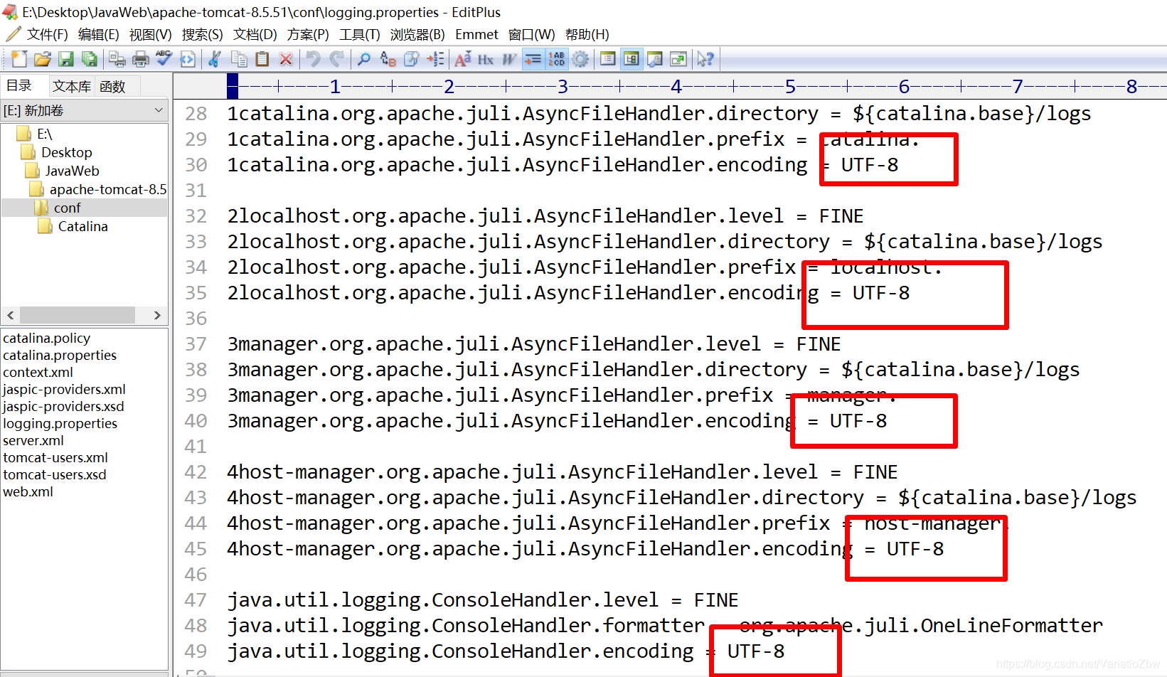Open the 编辑(E) menu
This screenshot has height=677, width=1167.
coord(99,34)
